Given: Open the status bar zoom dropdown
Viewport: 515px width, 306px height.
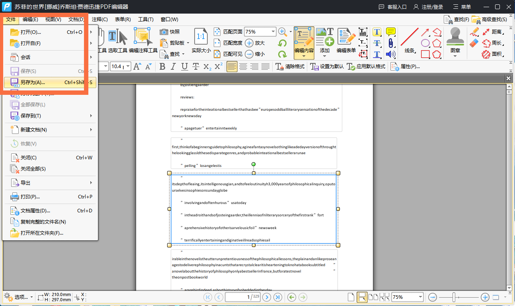Looking at the screenshot, I should [420, 297].
